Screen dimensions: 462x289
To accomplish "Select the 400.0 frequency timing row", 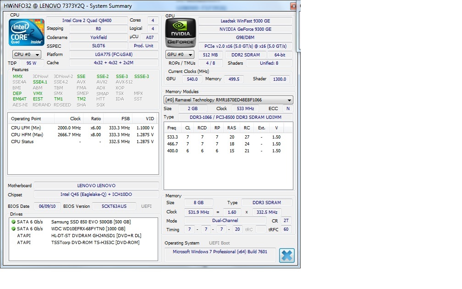I will pyautogui.click(x=228, y=150).
